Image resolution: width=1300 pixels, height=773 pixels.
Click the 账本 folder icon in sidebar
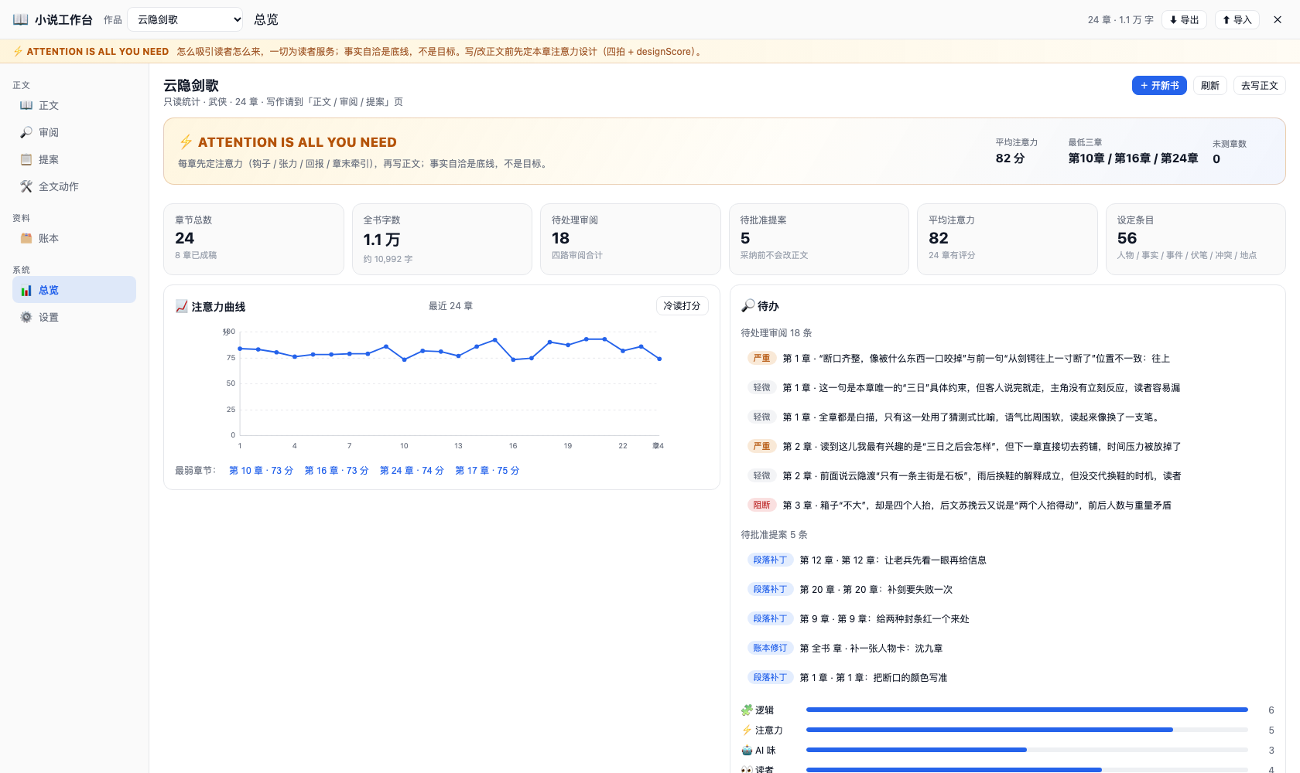[x=26, y=238]
